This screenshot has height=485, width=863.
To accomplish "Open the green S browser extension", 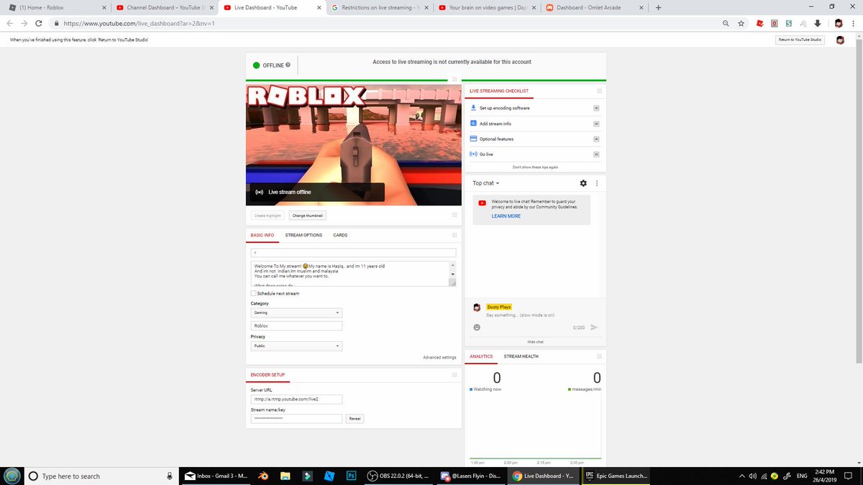I will pyautogui.click(x=789, y=23).
